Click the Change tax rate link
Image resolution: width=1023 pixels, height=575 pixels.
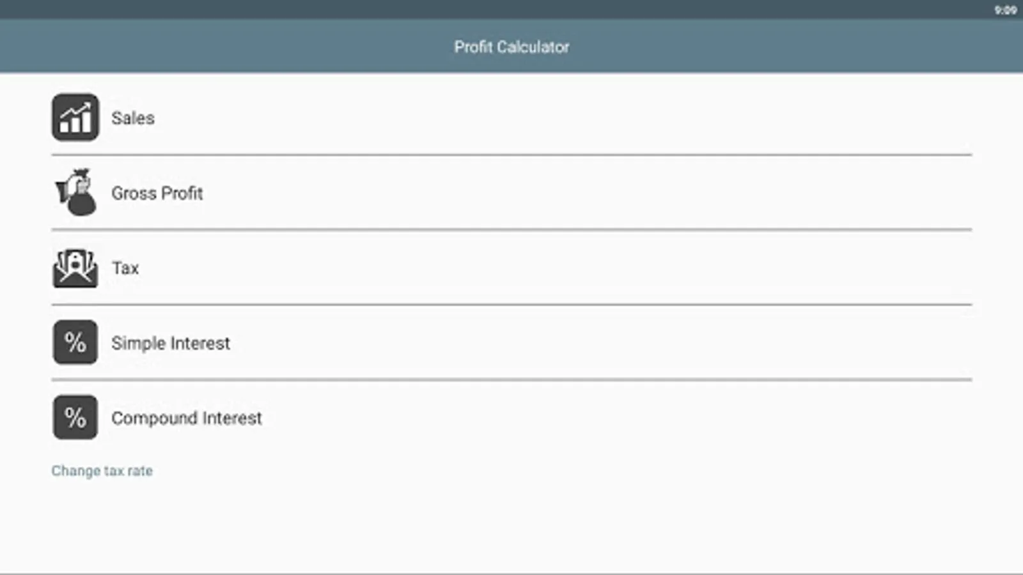click(x=102, y=471)
